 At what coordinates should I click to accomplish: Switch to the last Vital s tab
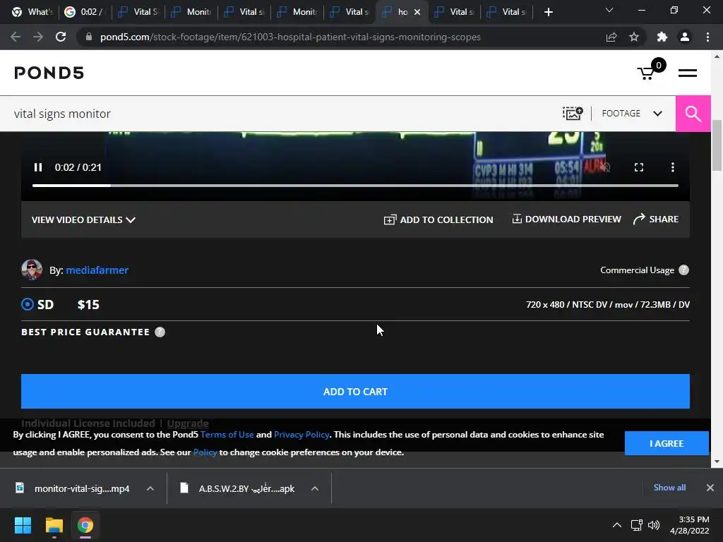tap(507, 12)
